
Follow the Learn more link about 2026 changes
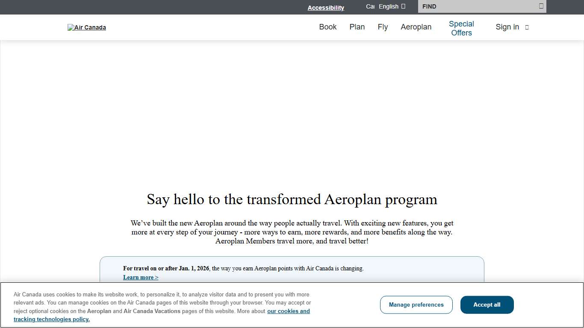tap(140, 277)
